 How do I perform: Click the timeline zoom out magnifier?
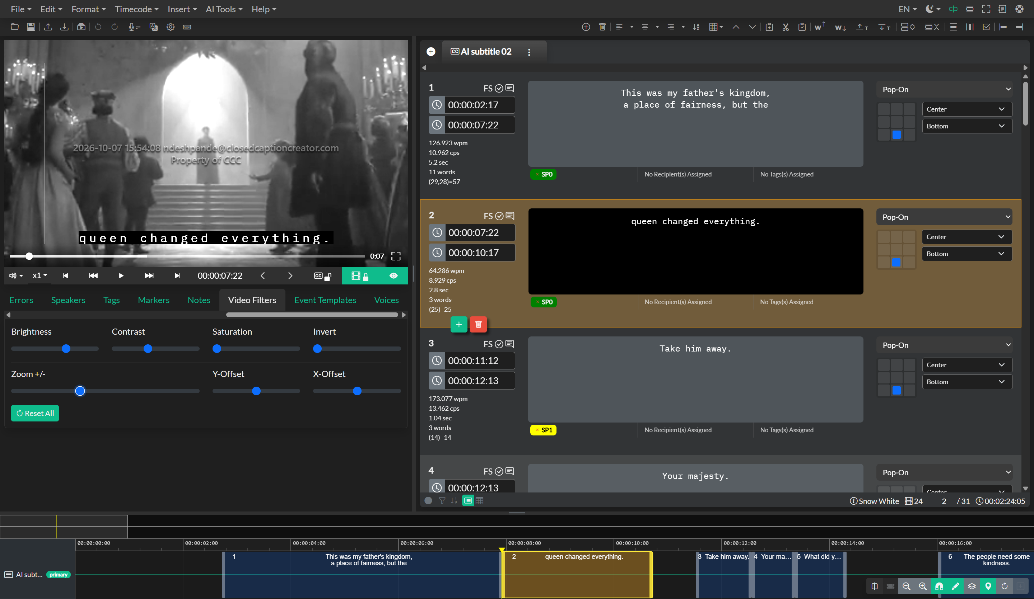[x=907, y=586]
